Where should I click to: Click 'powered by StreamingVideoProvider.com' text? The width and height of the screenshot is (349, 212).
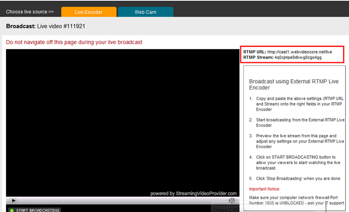194,193
